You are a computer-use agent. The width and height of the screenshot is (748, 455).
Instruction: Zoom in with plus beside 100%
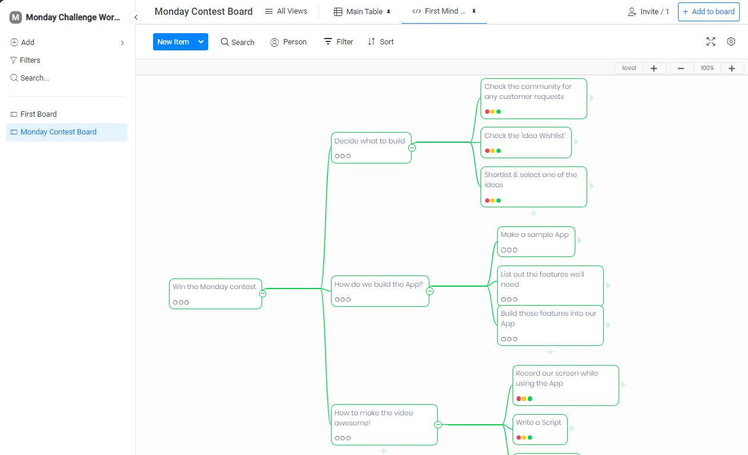point(731,68)
